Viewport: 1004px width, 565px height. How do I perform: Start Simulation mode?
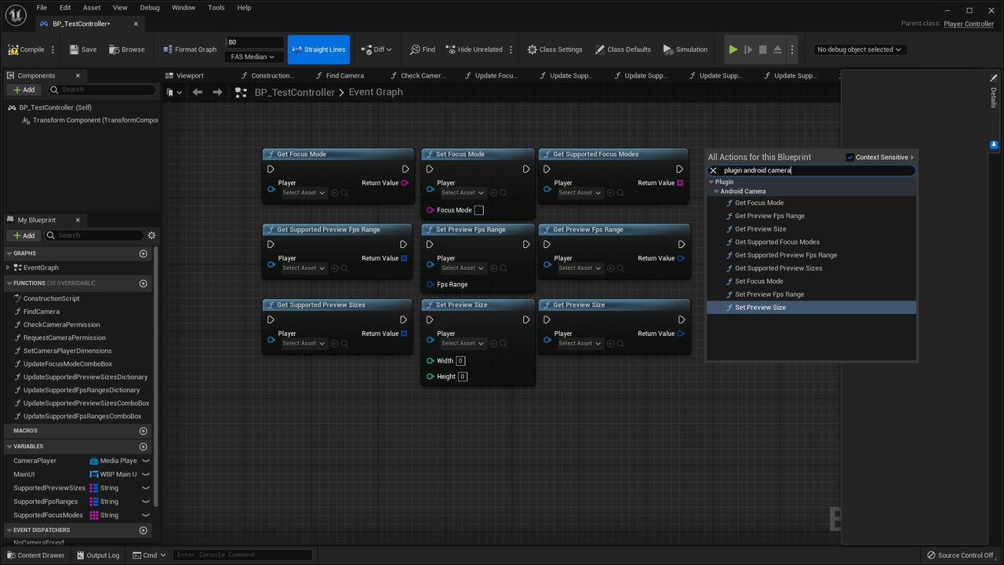pyautogui.click(x=685, y=49)
